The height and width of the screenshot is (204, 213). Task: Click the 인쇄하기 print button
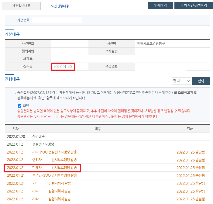160,5
